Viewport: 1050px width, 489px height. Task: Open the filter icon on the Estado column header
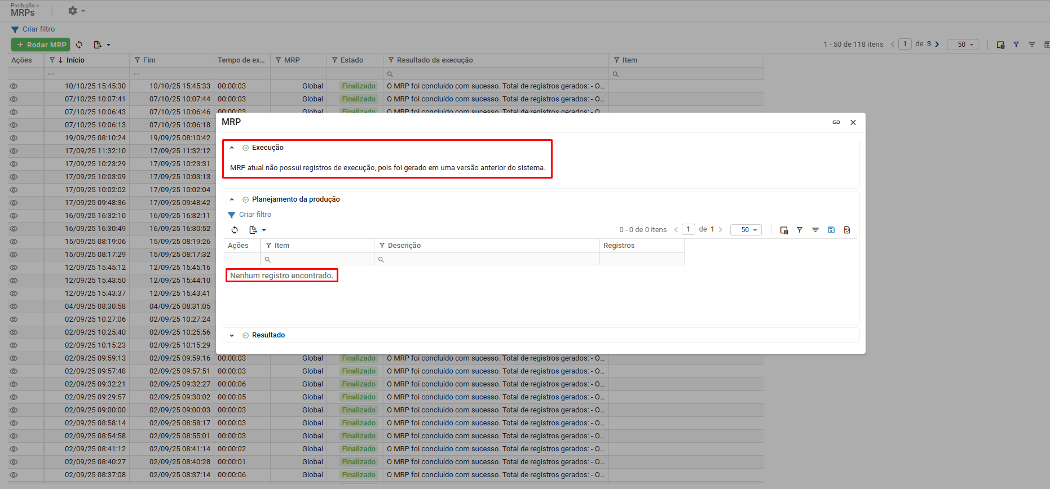point(334,60)
